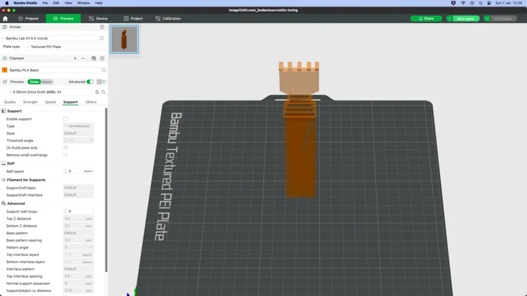Click the shield icon in menu bar

453,3
